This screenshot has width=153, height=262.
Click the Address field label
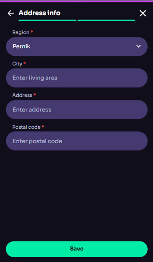pos(22,95)
